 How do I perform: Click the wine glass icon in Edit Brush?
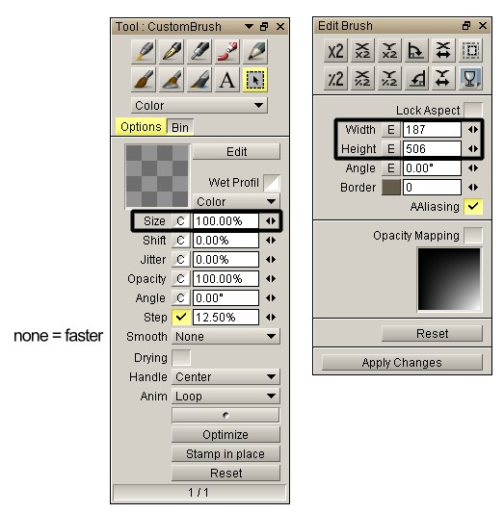470,79
